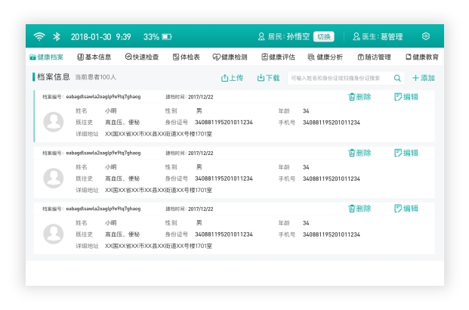Open the 健康检测 tab

point(230,57)
